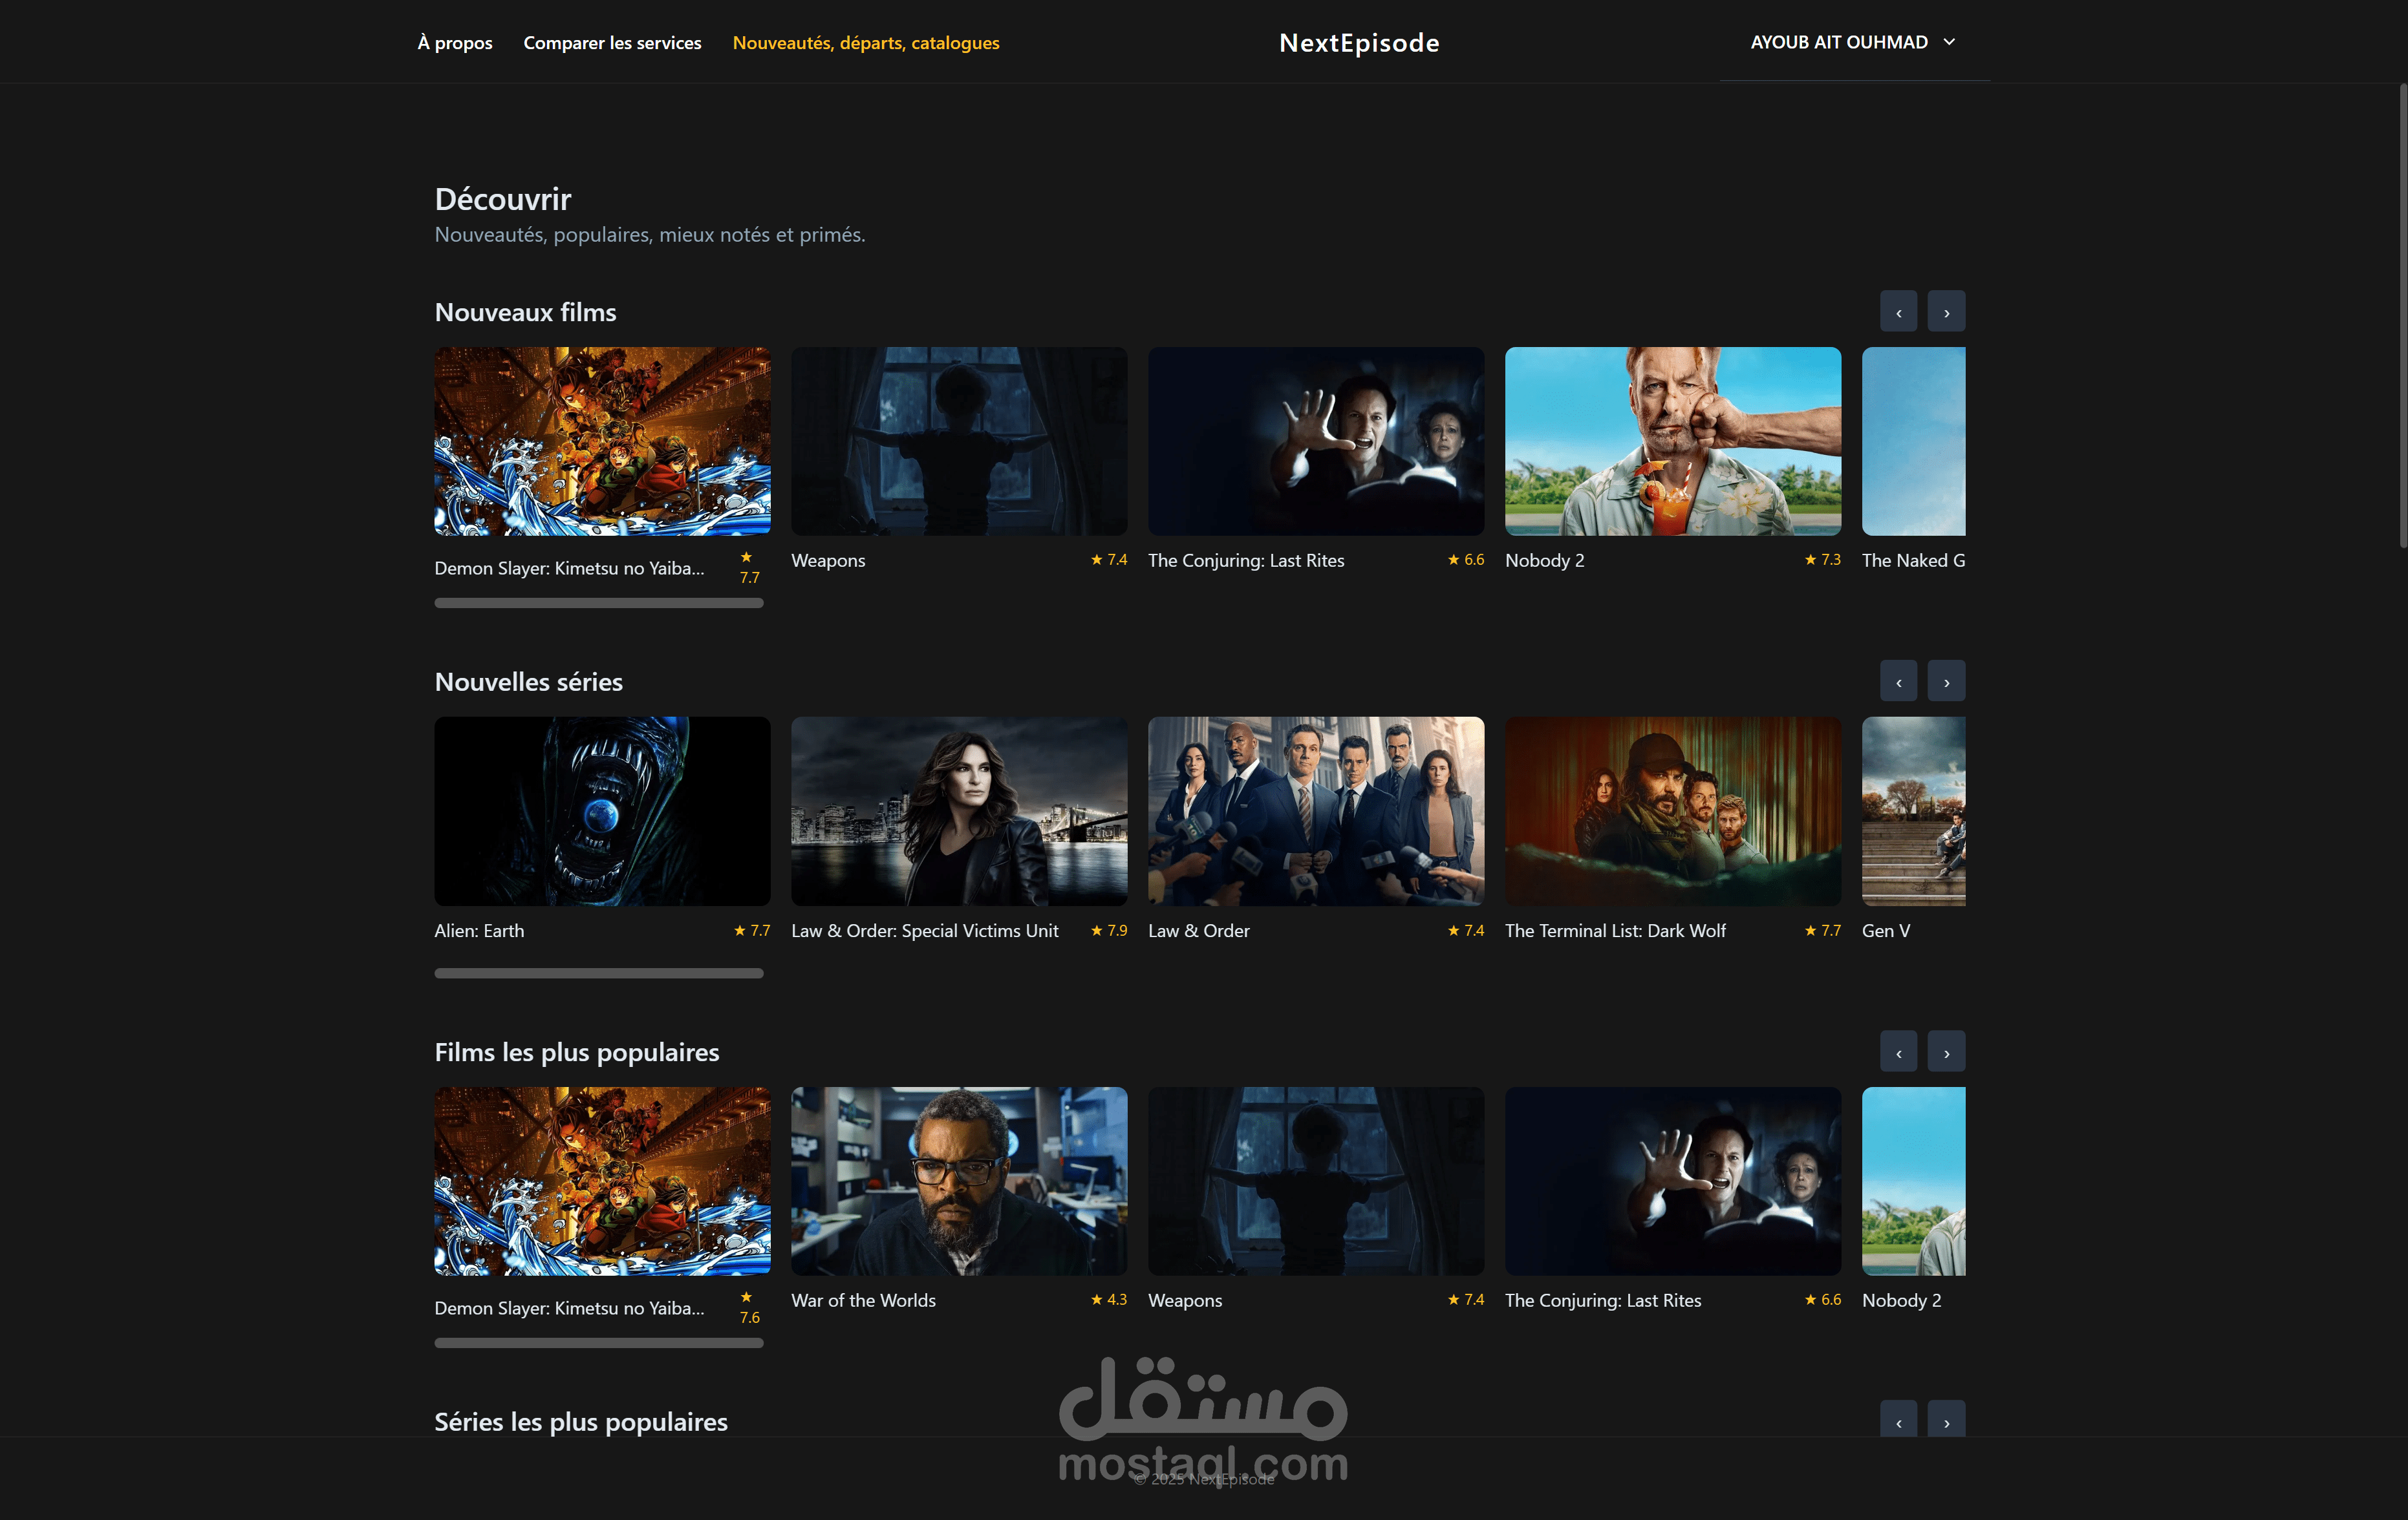Click The Conjuring: Last Rites title in Nouveaux films
Image resolution: width=2408 pixels, height=1520 pixels.
click(1246, 561)
